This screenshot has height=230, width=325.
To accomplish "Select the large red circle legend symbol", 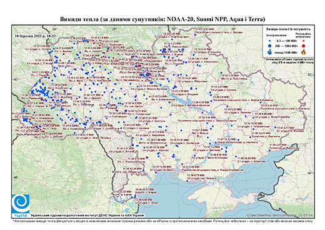I will (x=303, y=46).
